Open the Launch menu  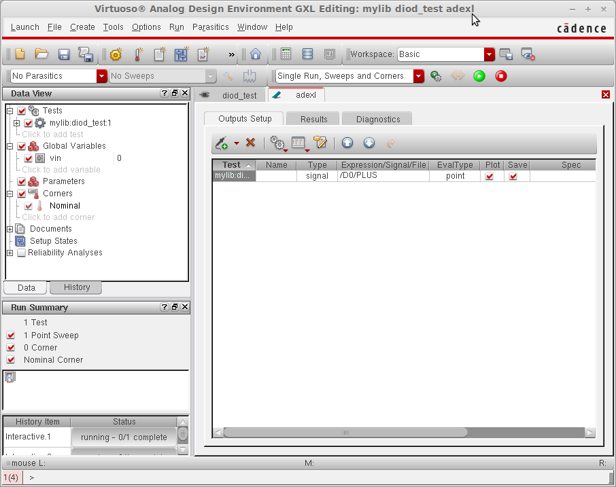[x=24, y=27]
